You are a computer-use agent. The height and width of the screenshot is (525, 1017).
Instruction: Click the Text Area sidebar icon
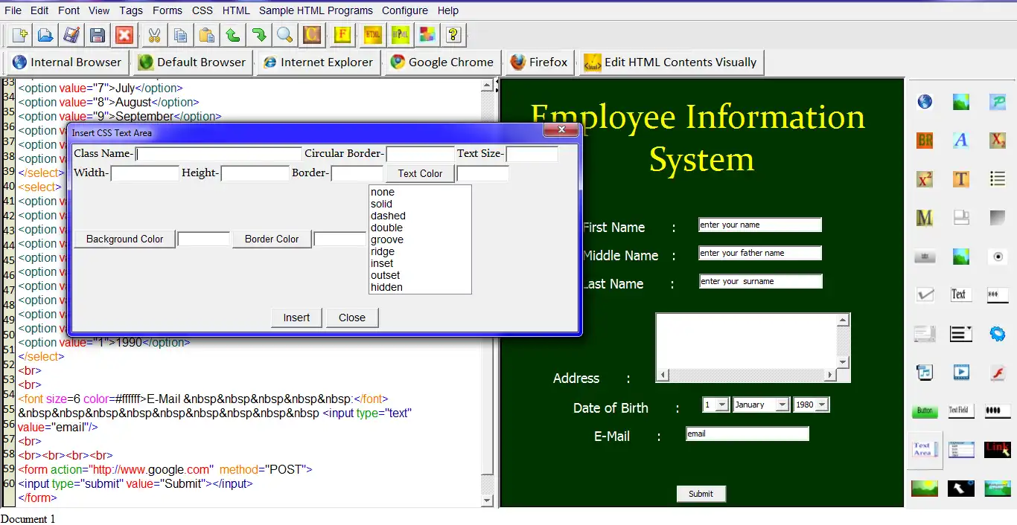(x=925, y=449)
